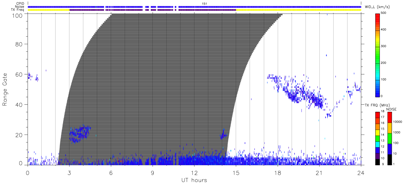The height and width of the screenshot is (187, 406).
Task: Select the 'Noise' row label at top left
Action: (x=20, y=7)
